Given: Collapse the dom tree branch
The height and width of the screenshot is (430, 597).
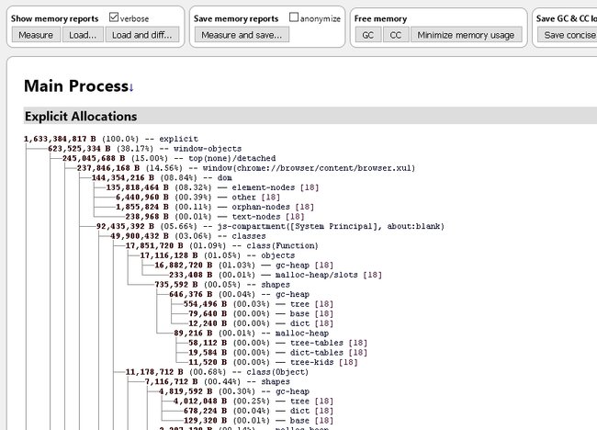Looking at the screenshot, I should point(162,178).
